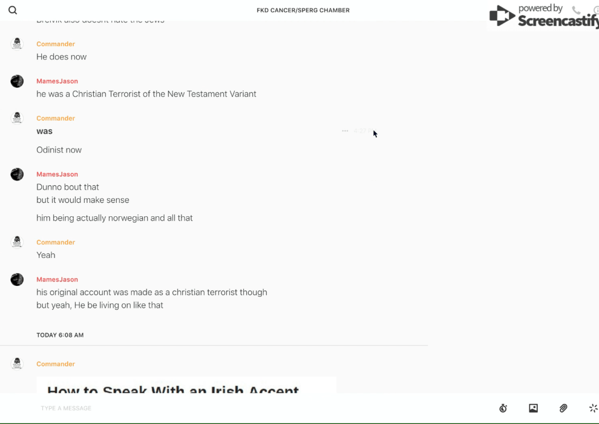Send a picture using the image icon
Image resolution: width=599 pixels, height=424 pixels.
coord(533,408)
